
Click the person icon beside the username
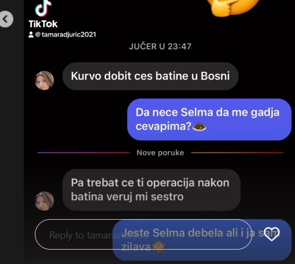pos(31,35)
